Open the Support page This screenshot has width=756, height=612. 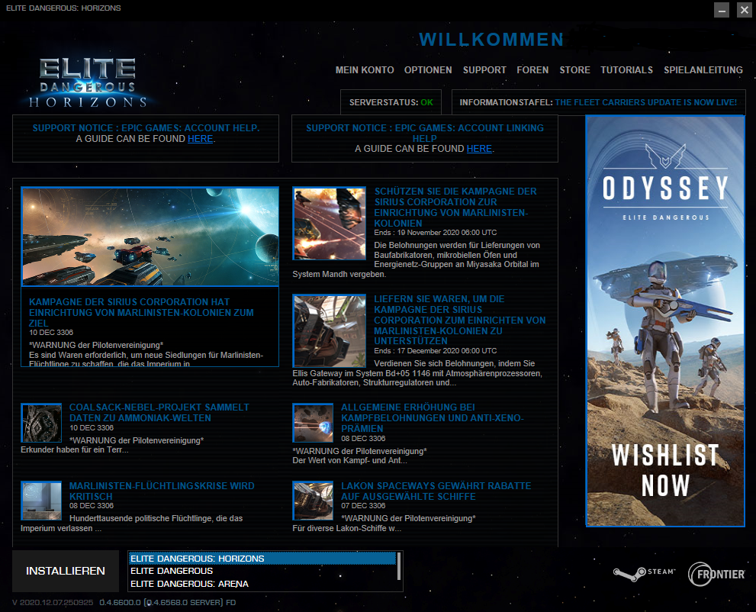coord(484,70)
